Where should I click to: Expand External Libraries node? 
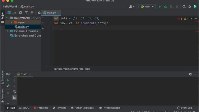point(7,31)
